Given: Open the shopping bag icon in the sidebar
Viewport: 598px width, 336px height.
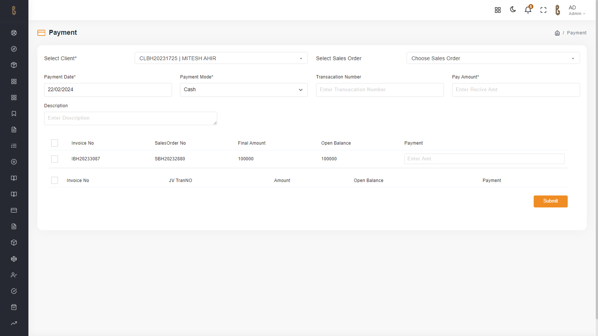Looking at the screenshot, I should 14,307.
